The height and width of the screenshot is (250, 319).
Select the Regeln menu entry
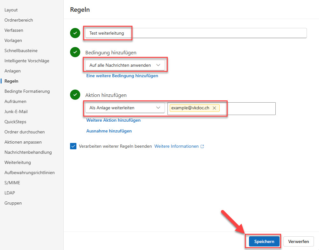click(11, 81)
